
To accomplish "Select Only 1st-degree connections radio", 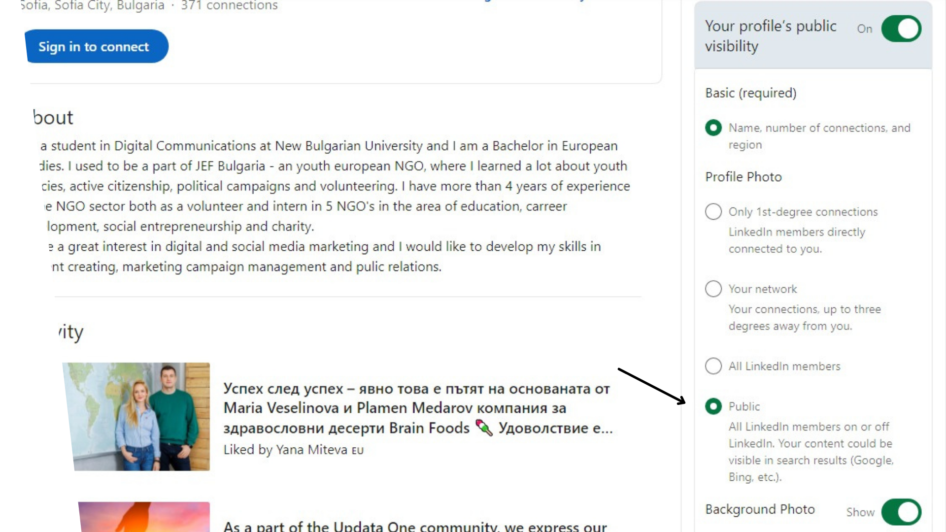I will tap(713, 212).
